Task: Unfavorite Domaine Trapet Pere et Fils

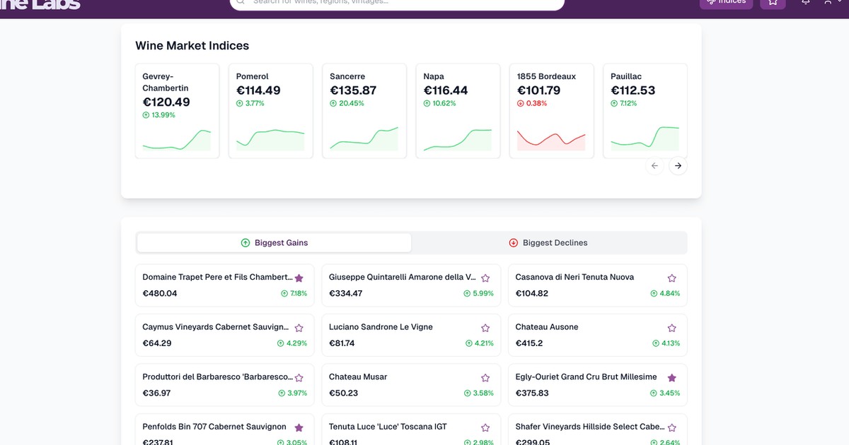Action: tap(299, 278)
